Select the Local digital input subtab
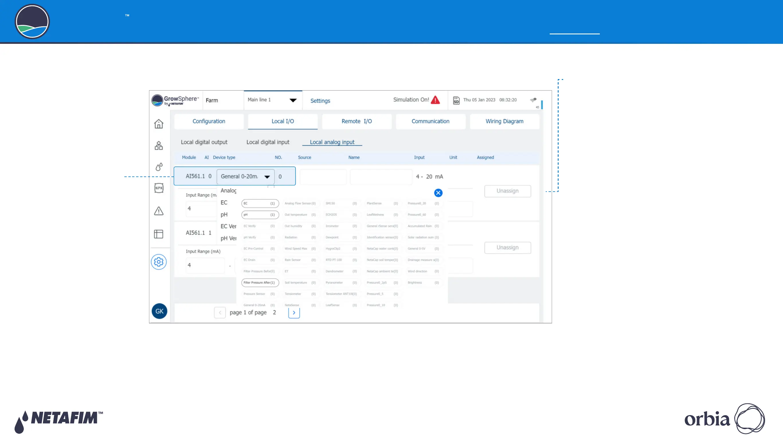This screenshot has height=440, width=783. click(x=268, y=142)
